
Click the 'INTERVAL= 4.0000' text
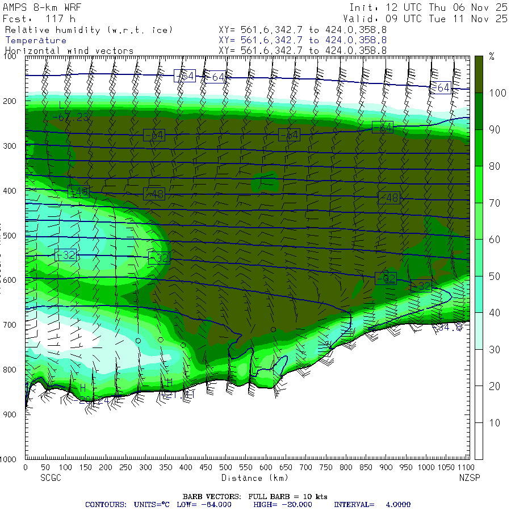tap(372, 505)
